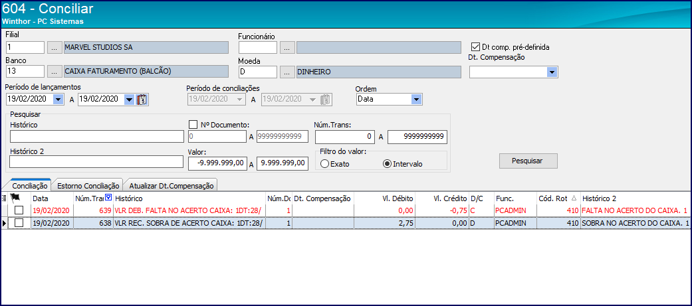Click FALTA NO ACERTO DO CAIXA cell

636,211
